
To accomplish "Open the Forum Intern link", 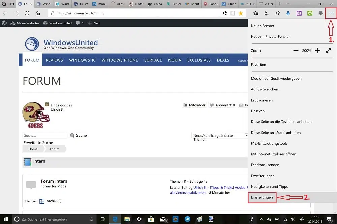I will coord(54,181).
